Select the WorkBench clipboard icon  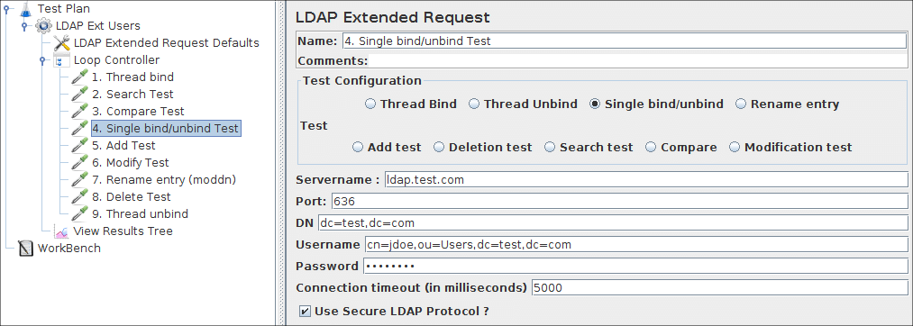click(x=25, y=249)
